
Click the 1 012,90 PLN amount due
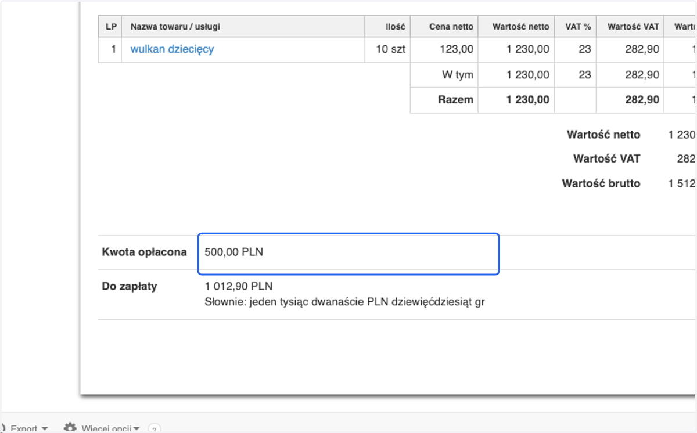pos(239,286)
